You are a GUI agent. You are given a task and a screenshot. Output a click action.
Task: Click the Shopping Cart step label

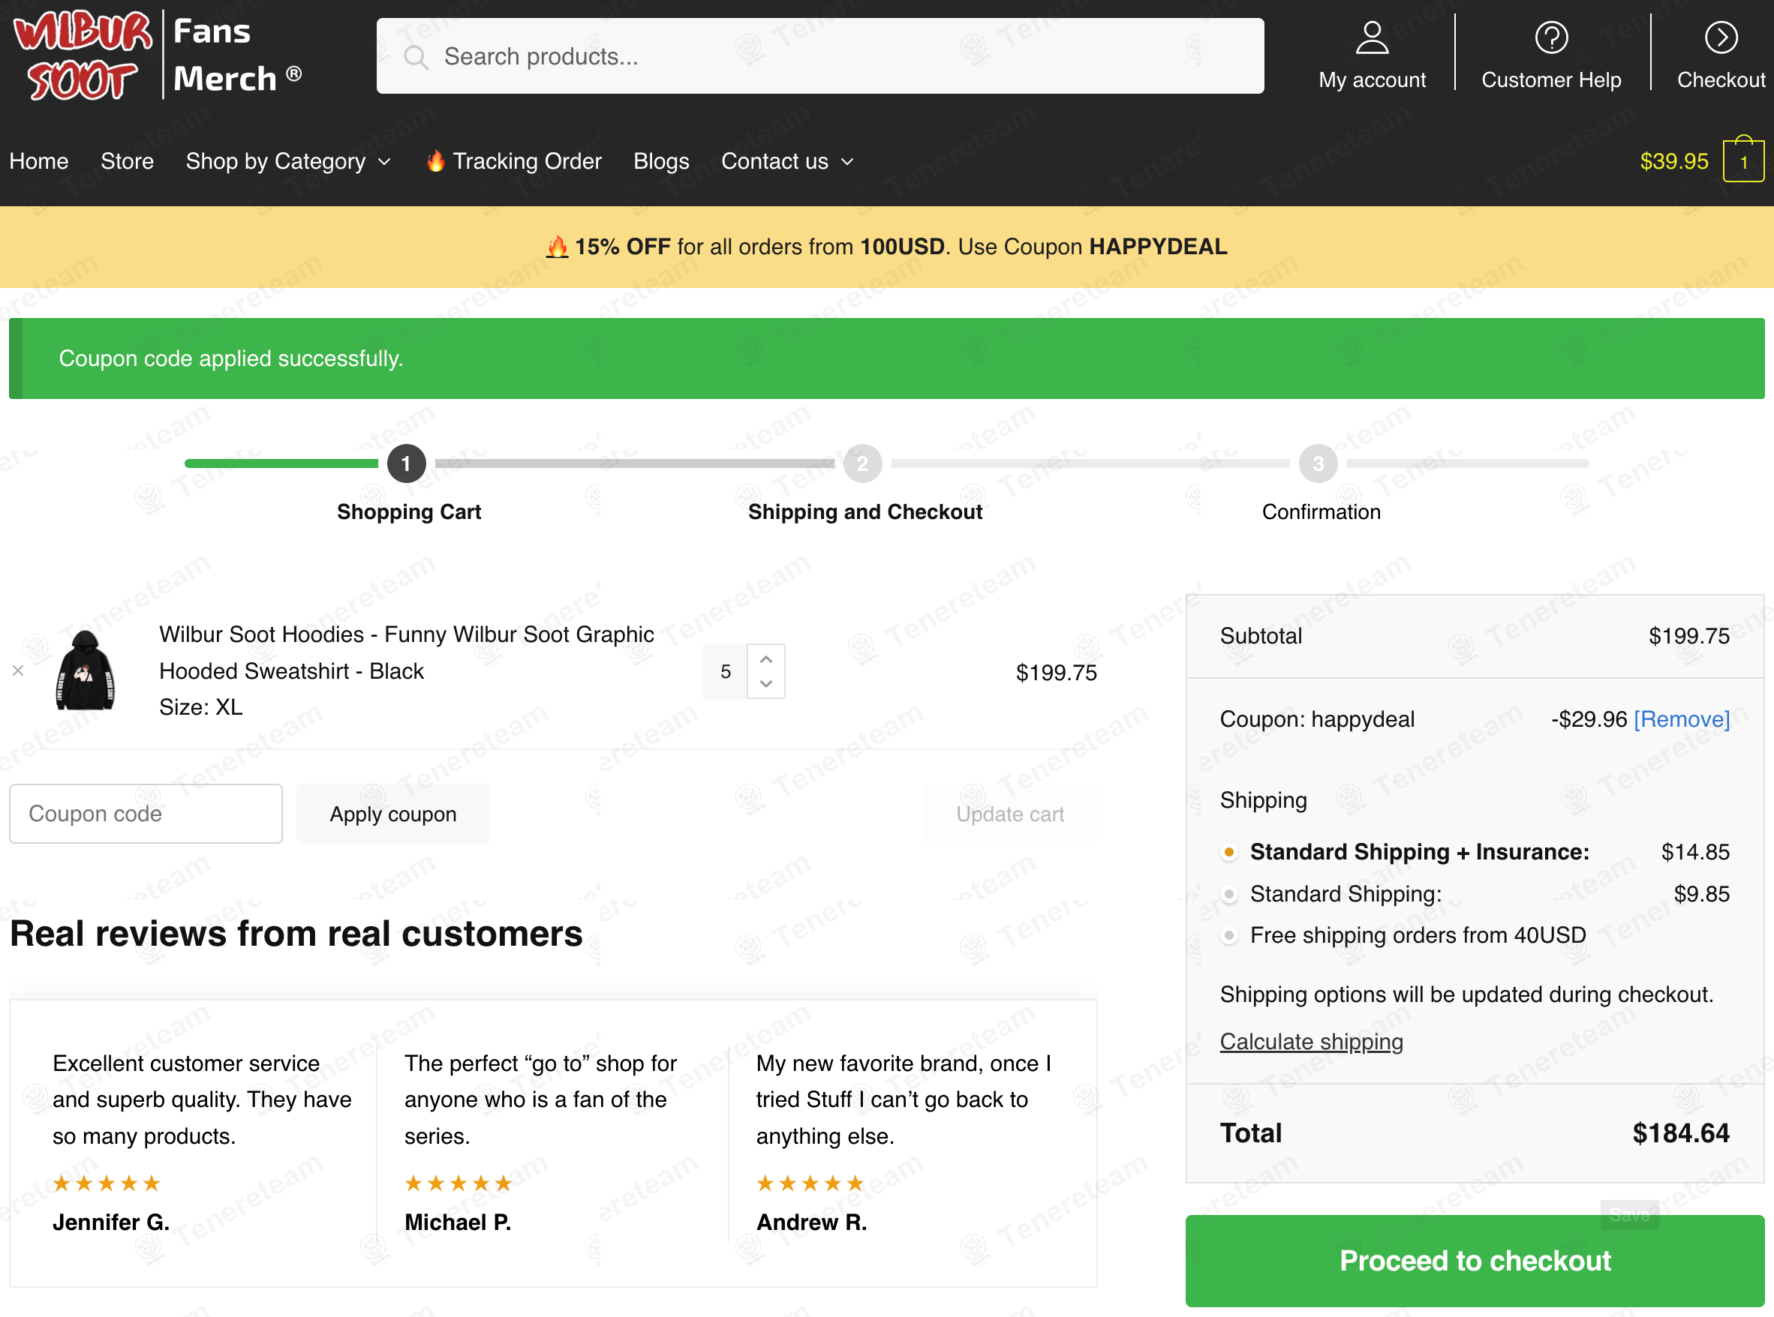(x=409, y=511)
